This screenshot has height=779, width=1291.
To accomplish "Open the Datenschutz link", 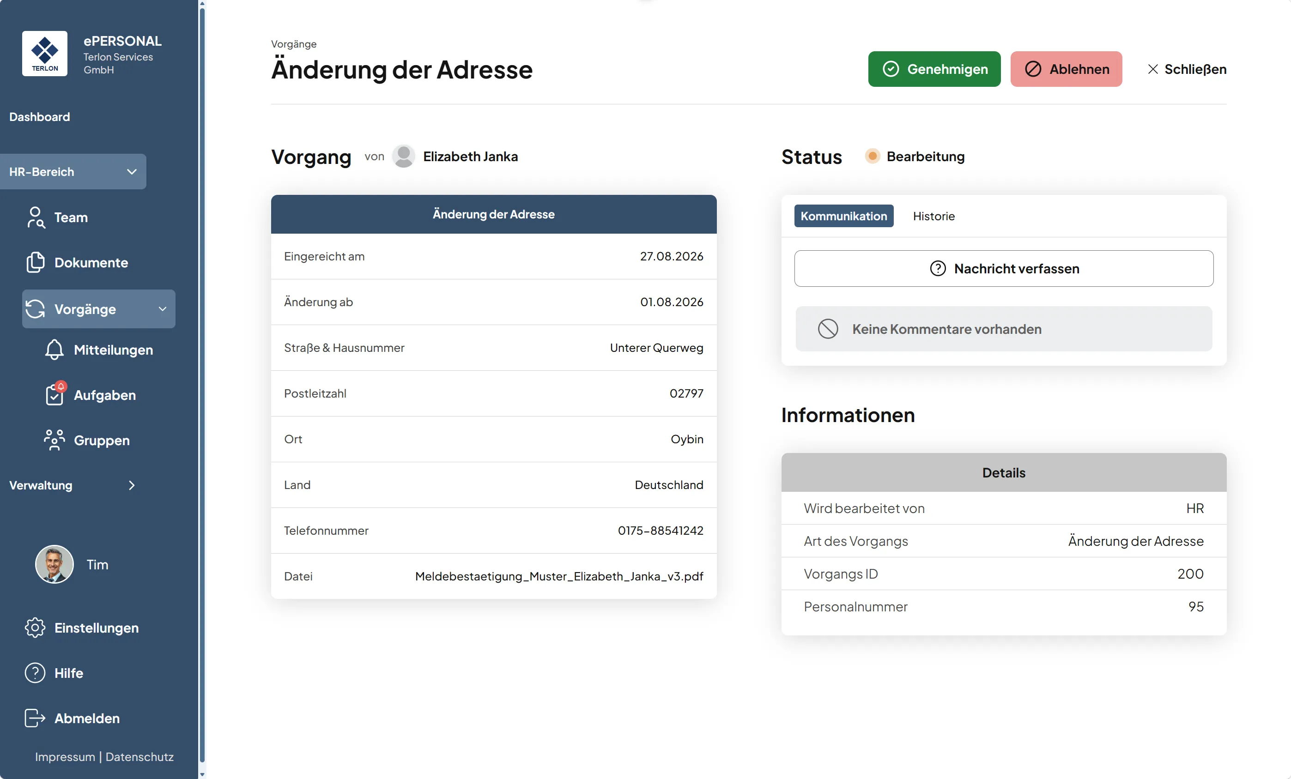I will 139,756.
